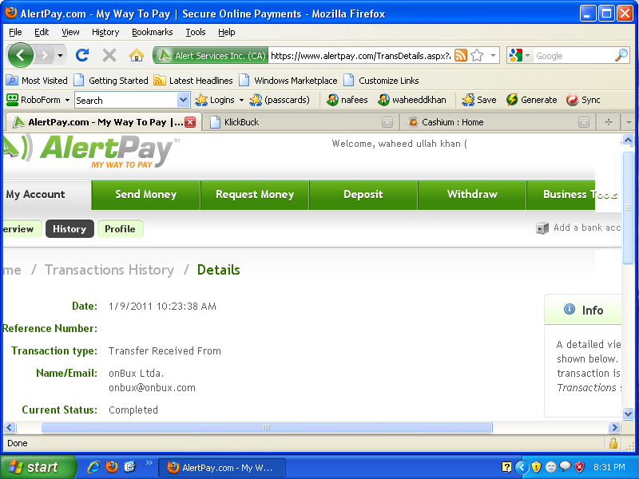639x479 pixels.
Task: Switch to the Cashium : Home tab
Action: (496, 122)
